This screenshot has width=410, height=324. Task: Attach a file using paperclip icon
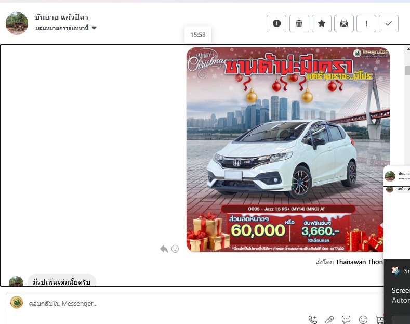(x=329, y=319)
